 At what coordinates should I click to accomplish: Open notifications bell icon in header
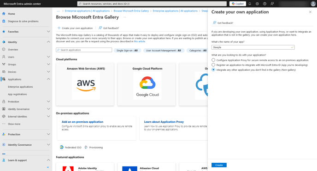(250, 4)
